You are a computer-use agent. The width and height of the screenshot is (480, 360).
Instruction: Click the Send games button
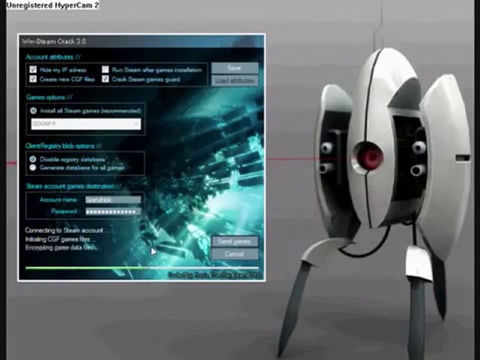(x=235, y=241)
